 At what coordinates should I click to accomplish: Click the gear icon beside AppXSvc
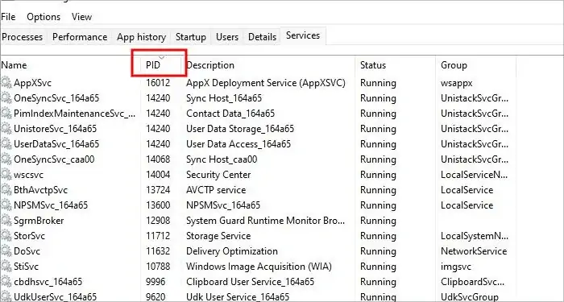point(6,83)
